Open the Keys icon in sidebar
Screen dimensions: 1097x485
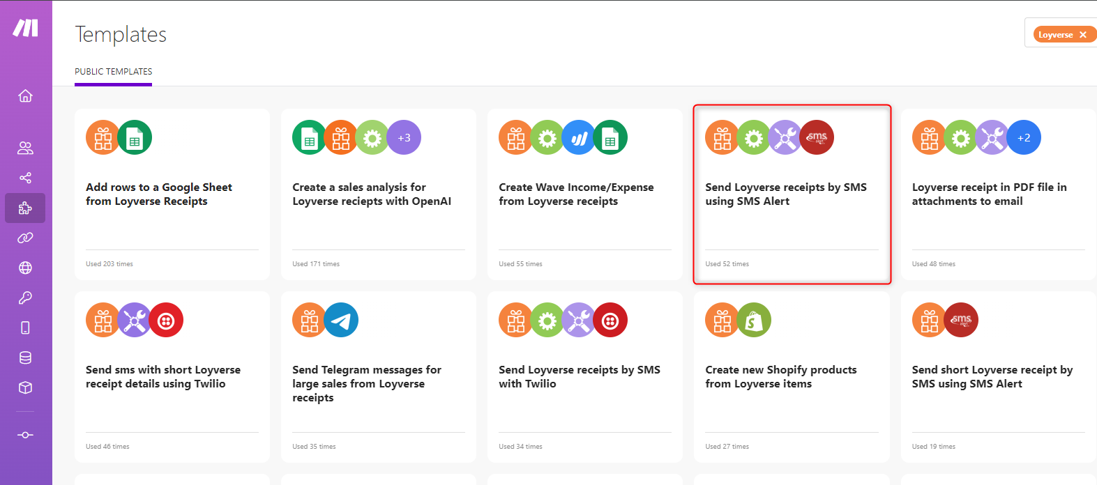pos(25,298)
